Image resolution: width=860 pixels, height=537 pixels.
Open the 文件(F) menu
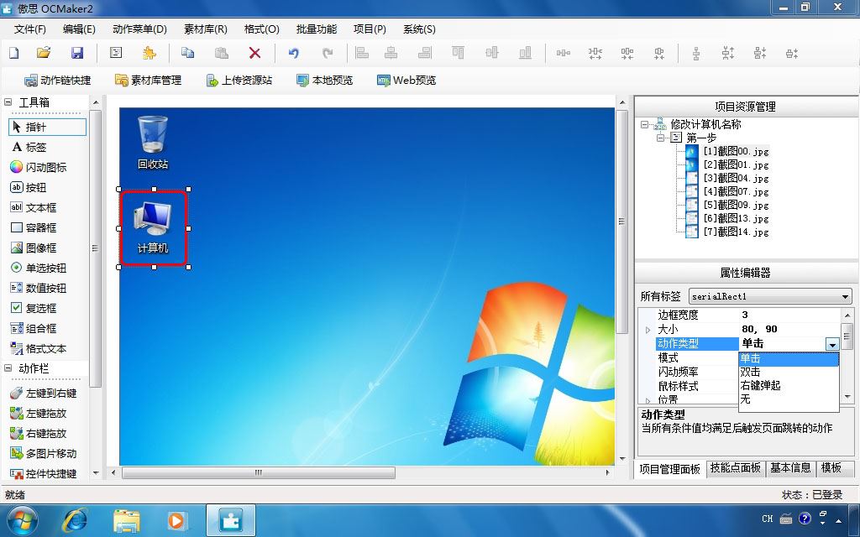click(30, 29)
